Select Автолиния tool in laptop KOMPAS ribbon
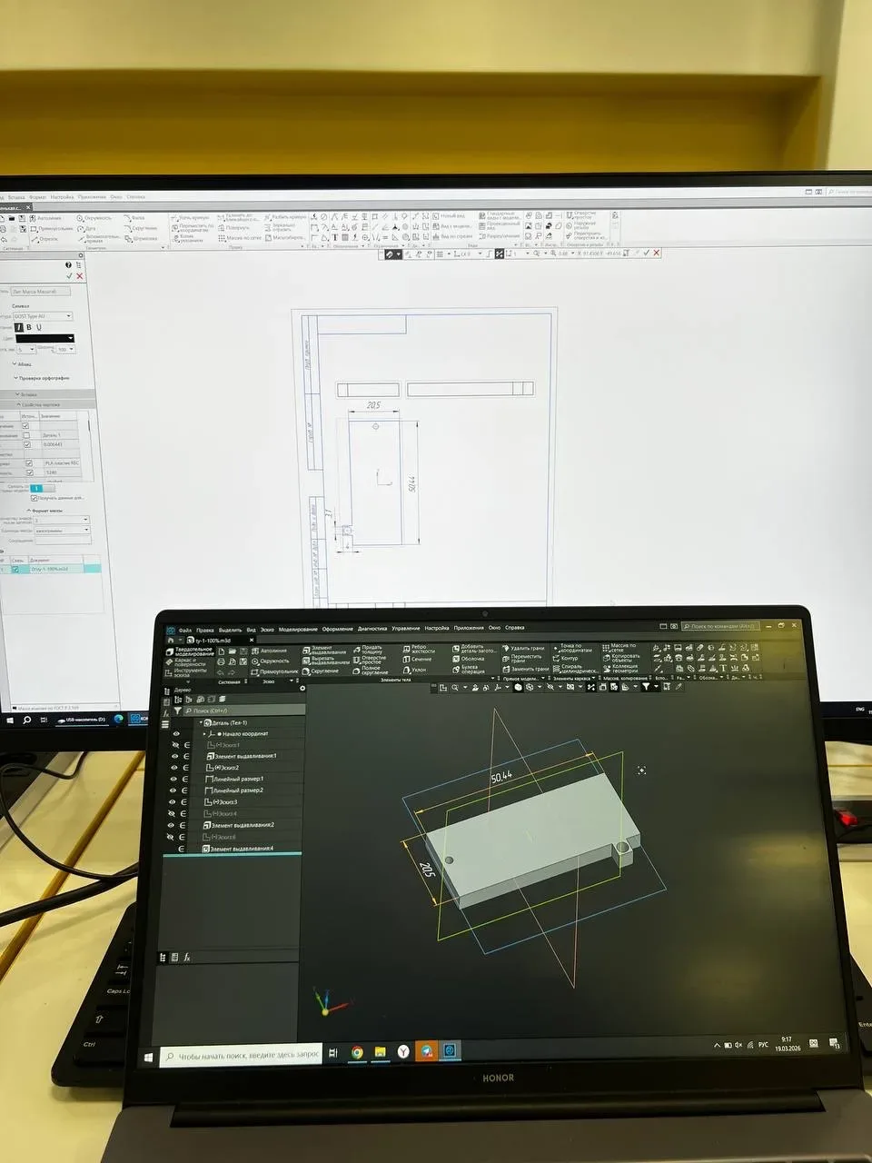Viewport: 872px width, 1163px height. click(269, 651)
